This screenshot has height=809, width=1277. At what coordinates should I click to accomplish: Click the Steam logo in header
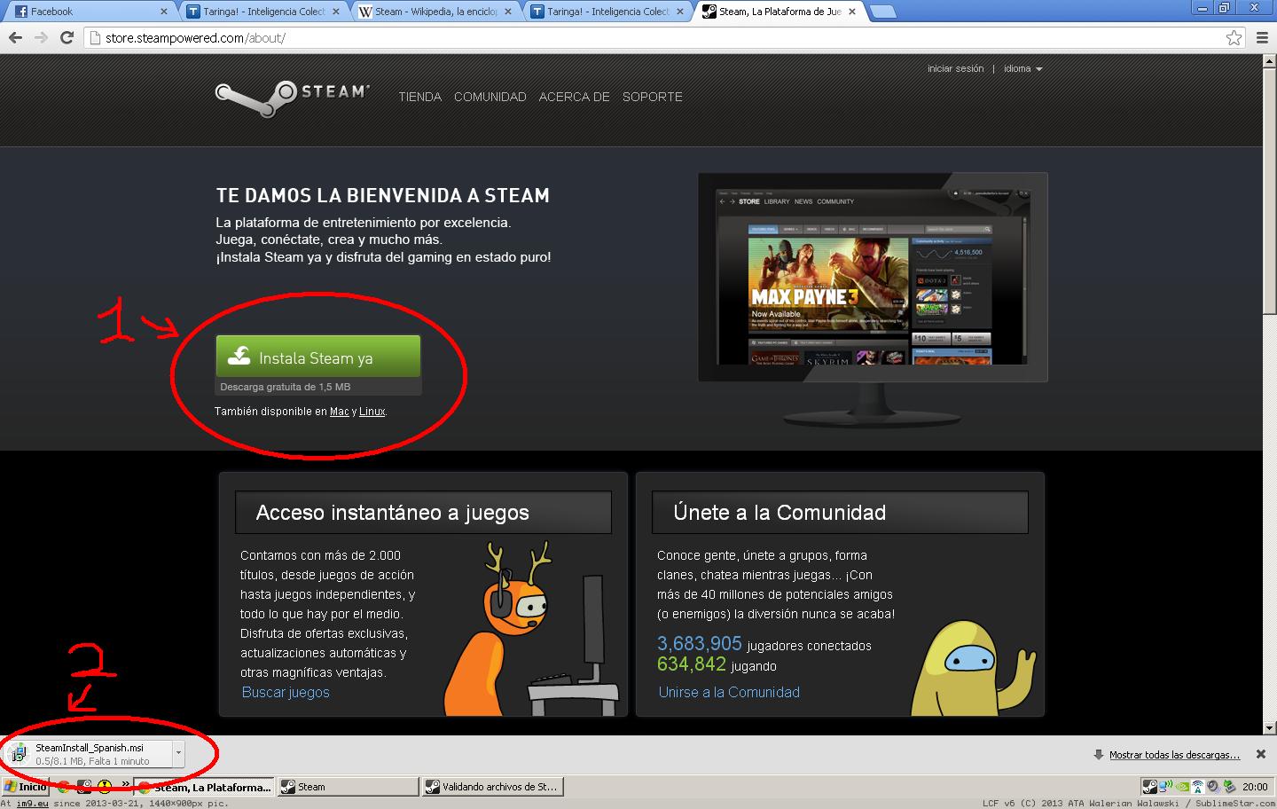(292, 98)
